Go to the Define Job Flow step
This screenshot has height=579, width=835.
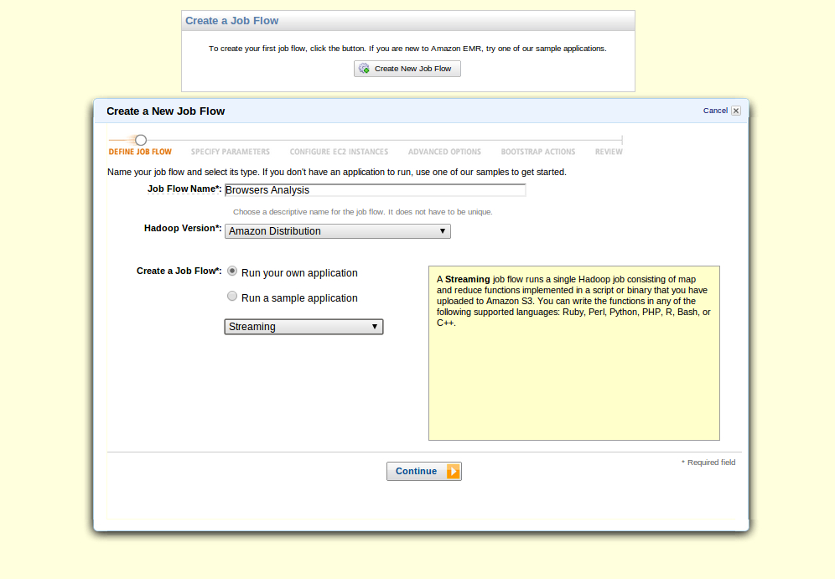140,152
